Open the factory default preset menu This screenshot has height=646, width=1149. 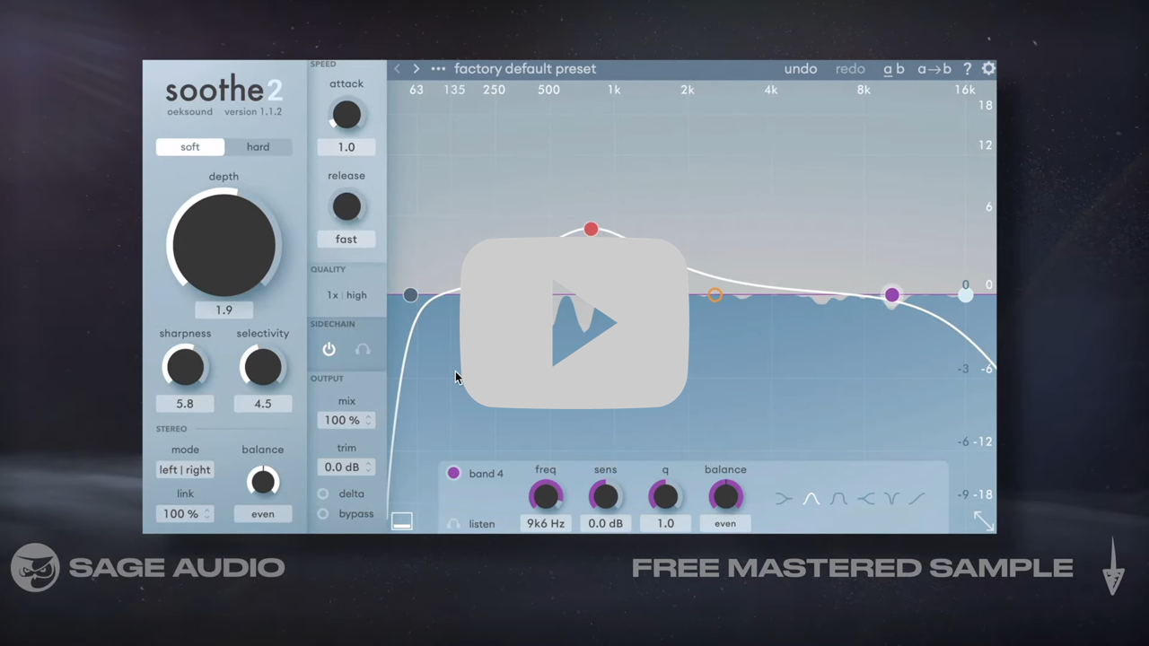click(x=525, y=69)
